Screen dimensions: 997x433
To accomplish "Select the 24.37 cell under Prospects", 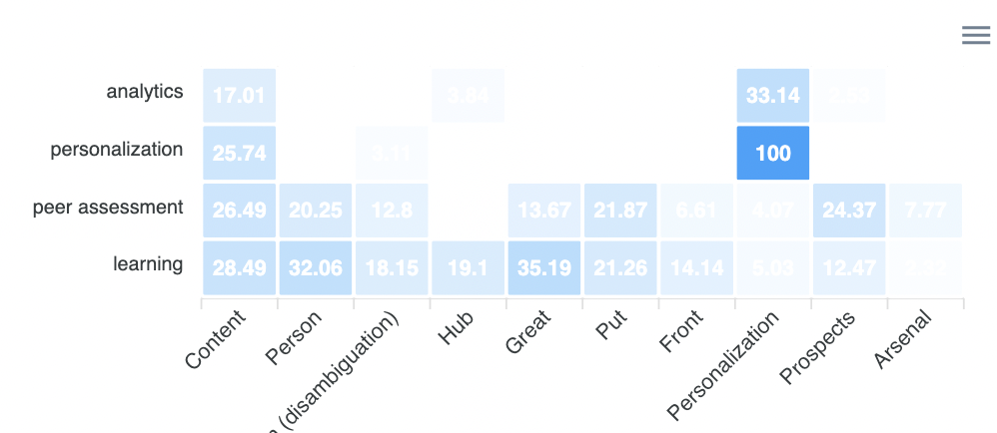I will pos(849,211).
